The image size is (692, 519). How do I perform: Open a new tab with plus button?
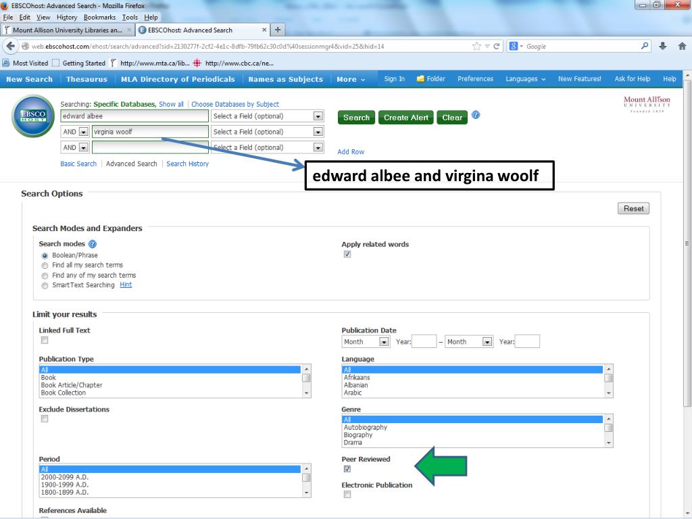(278, 30)
